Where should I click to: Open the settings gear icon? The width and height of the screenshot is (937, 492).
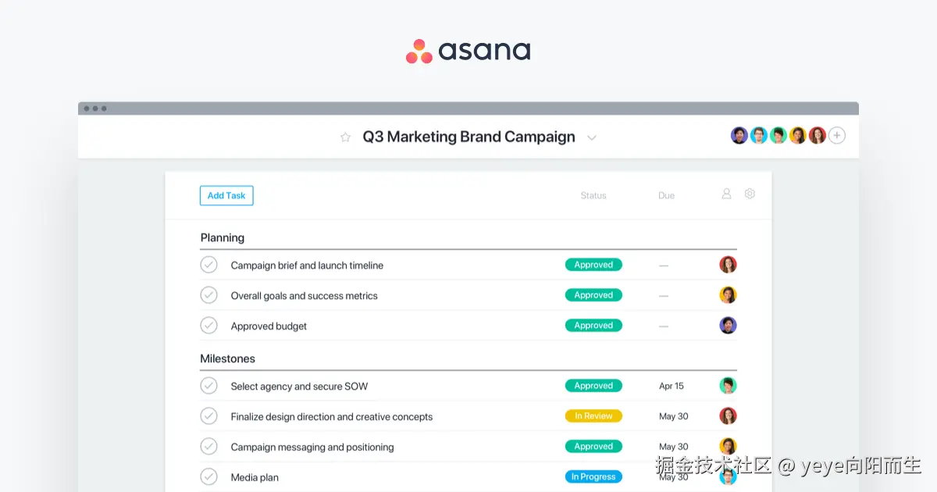pos(750,194)
